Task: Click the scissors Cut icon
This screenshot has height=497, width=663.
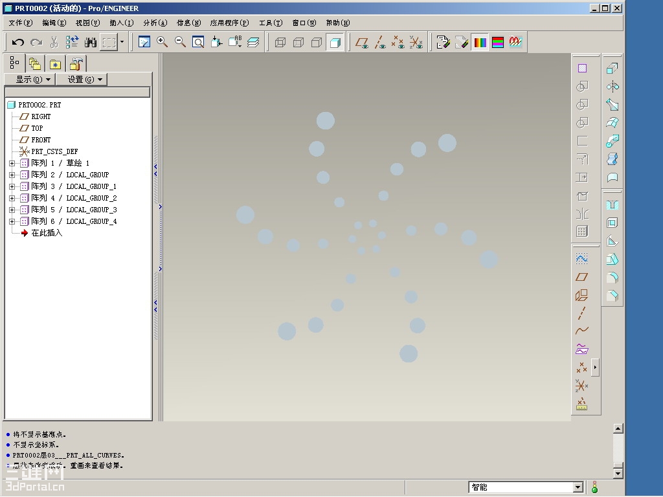Action: [54, 42]
